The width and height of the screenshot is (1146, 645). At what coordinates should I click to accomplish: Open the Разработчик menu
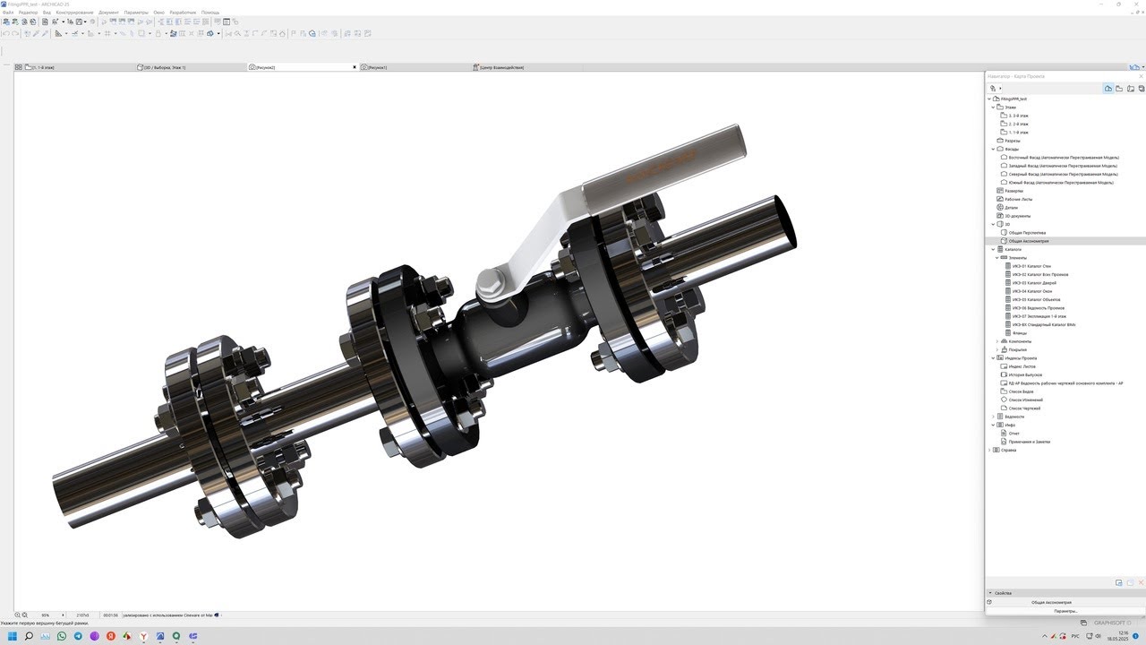click(x=183, y=13)
